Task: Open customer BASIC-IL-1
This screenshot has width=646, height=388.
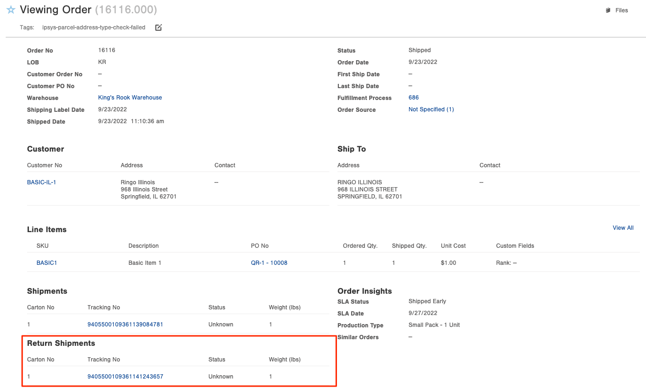Action: 42,182
